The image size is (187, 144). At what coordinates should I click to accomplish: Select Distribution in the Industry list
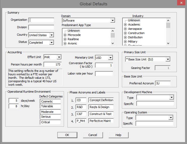pyautogui.click(x=135, y=37)
